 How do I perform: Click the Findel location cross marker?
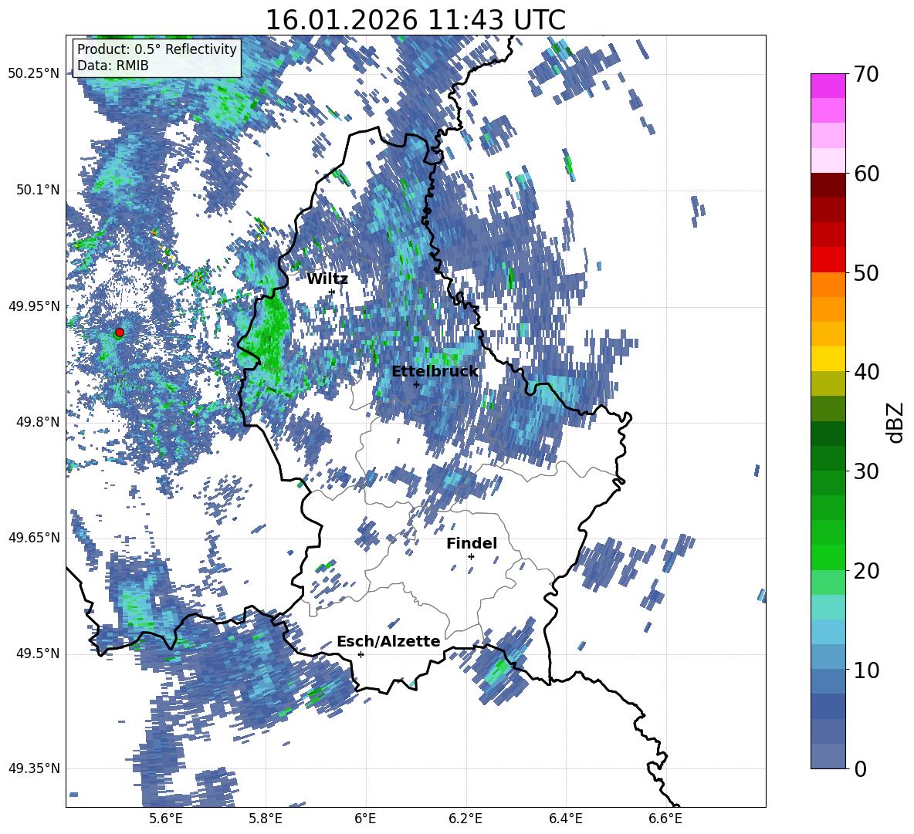(x=471, y=556)
